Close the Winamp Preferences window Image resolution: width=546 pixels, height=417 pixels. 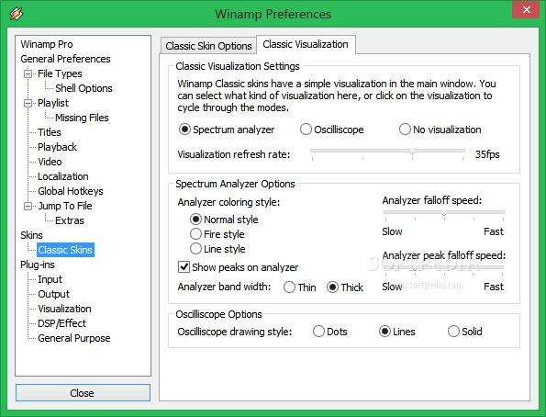tap(527, 10)
